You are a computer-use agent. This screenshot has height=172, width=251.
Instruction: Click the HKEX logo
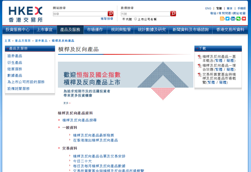coord(26,15)
